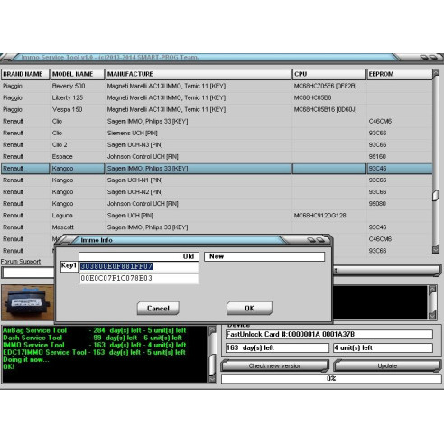Click the 0% progress bar
Viewport: 444px width, 444px height.
331,378
